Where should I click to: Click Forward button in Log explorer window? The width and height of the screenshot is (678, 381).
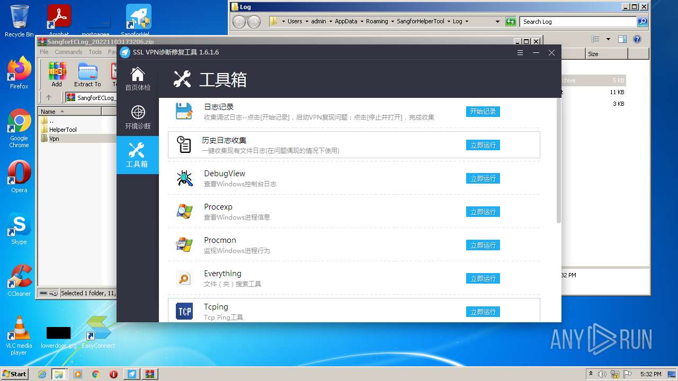(254, 22)
